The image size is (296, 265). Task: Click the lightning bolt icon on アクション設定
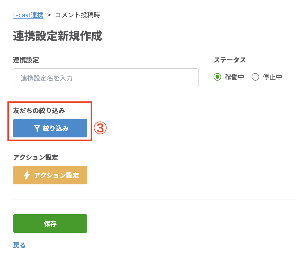27,175
